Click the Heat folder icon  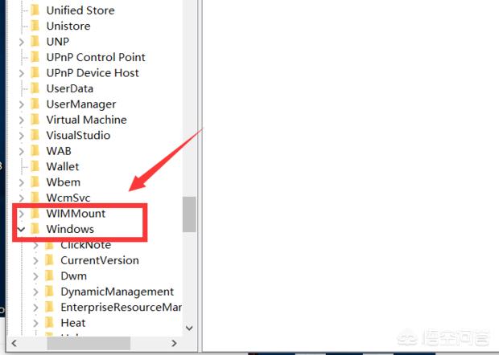(x=49, y=323)
